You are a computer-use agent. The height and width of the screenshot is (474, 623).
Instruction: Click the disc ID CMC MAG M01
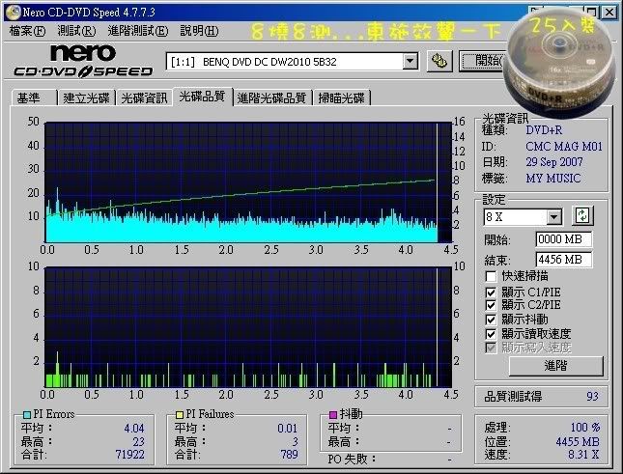(x=564, y=147)
